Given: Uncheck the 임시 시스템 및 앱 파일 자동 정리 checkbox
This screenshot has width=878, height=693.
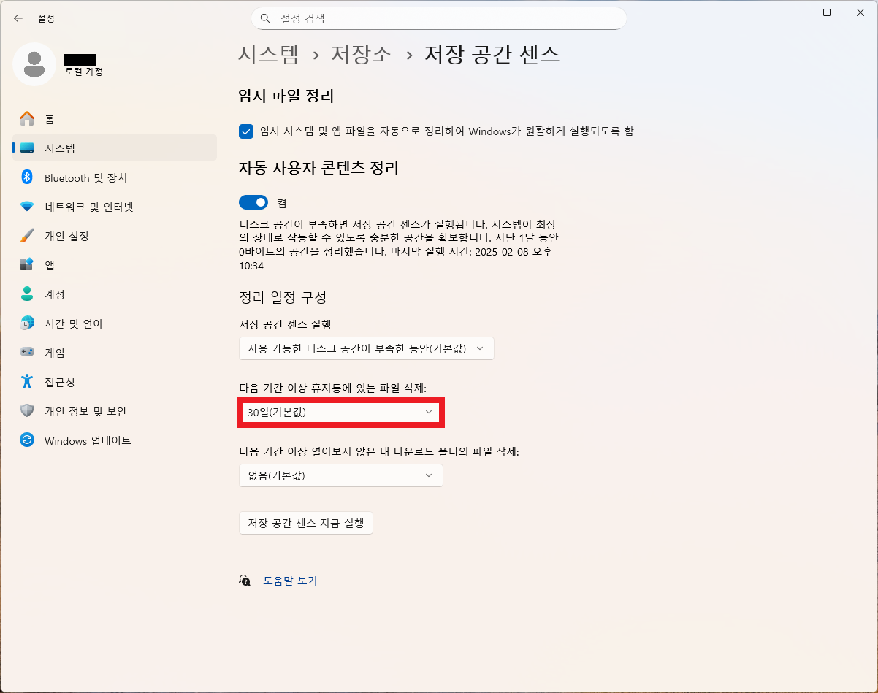Looking at the screenshot, I should [246, 131].
